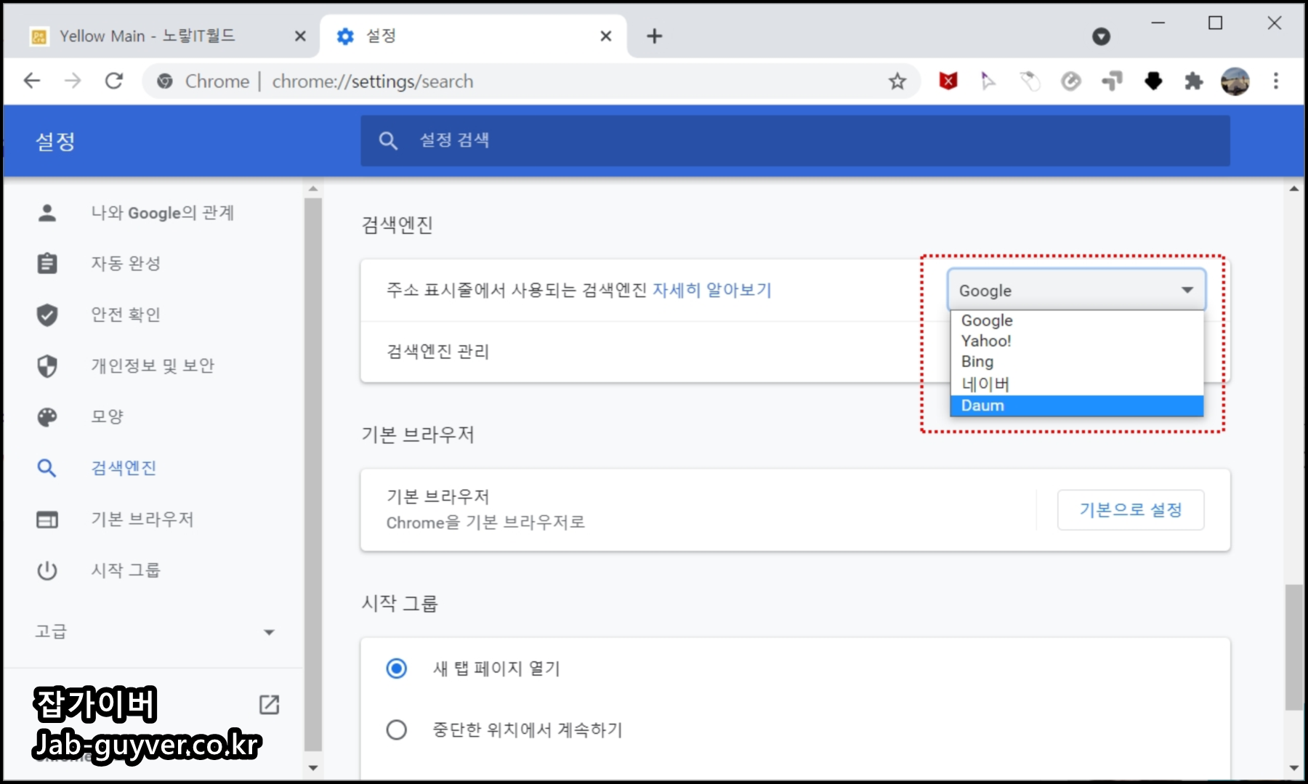Open 모양 in sidebar

pos(107,417)
